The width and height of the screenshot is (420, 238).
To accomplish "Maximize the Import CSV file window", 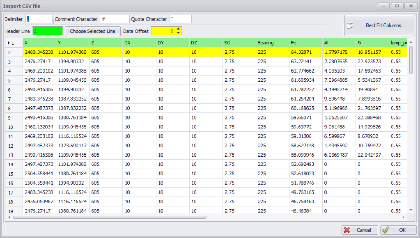I will tap(397, 6).
